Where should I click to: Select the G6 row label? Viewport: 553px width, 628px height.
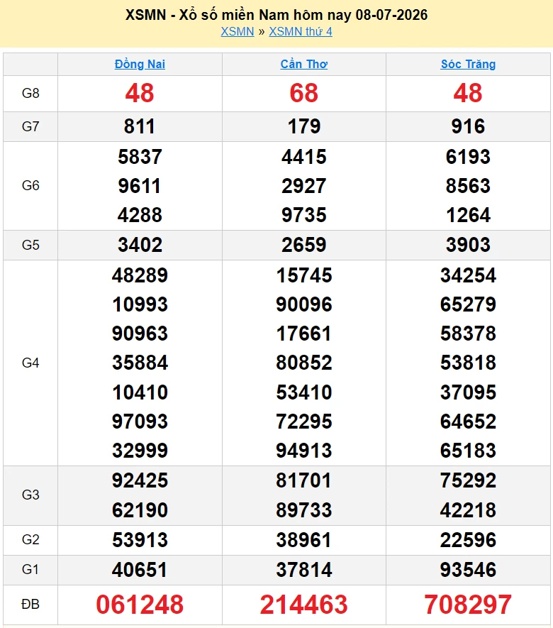tap(30, 185)
